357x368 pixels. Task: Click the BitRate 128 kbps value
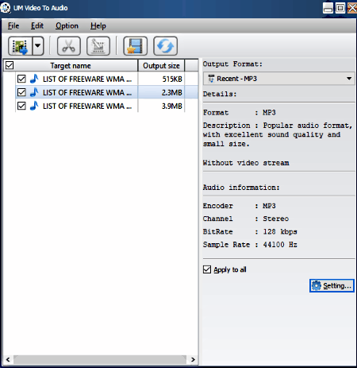[280, 231]
